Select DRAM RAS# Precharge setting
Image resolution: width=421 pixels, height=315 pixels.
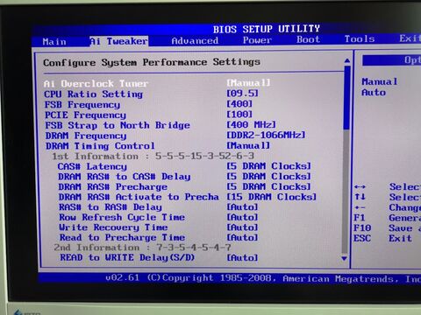(x=113, y=187)
